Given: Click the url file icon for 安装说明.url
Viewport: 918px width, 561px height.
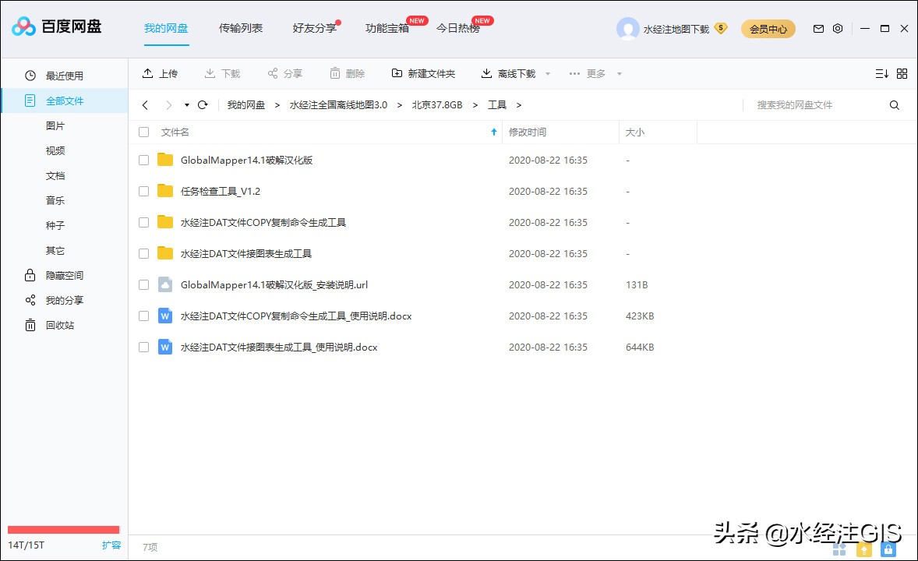Looking at the screenshot, I should coord(165,284).
